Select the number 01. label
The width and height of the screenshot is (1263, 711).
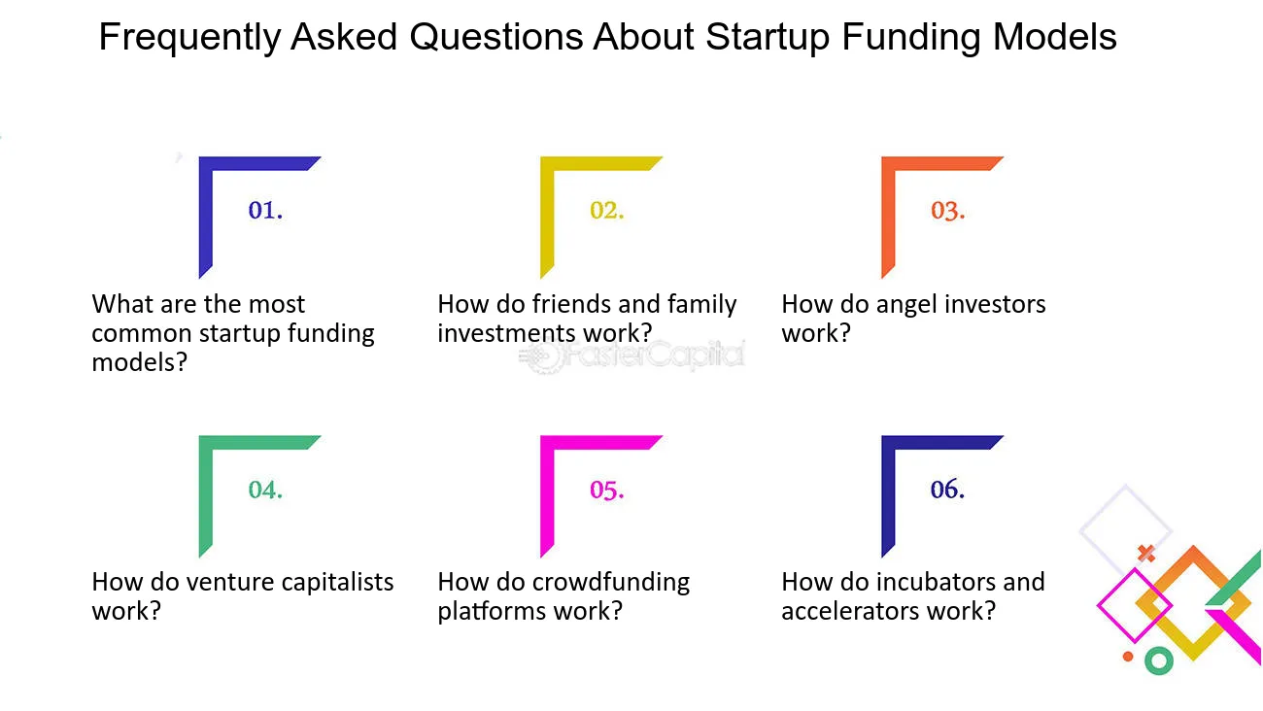(x=265, y=210)
